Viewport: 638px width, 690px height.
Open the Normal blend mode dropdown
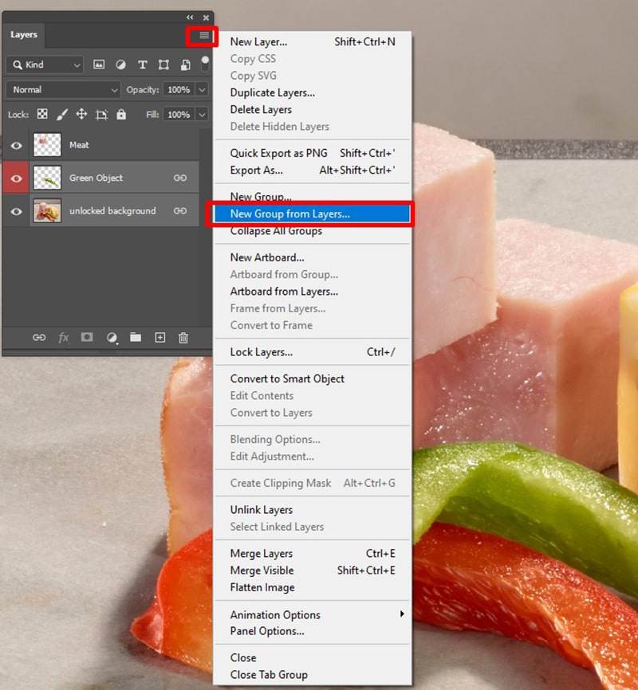tap(63, 90)
